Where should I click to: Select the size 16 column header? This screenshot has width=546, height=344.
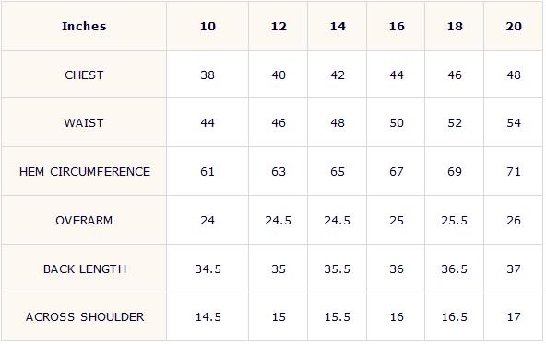click(x=397, y=27)
